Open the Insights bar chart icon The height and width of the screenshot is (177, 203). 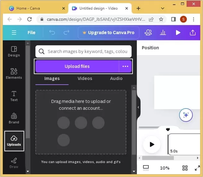(163, 33)
